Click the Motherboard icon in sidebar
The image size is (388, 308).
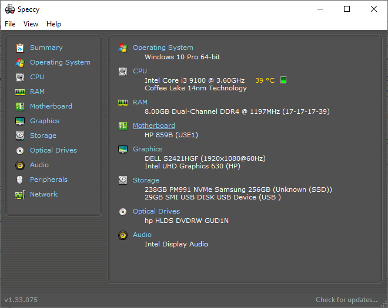(x=20, y=106)
